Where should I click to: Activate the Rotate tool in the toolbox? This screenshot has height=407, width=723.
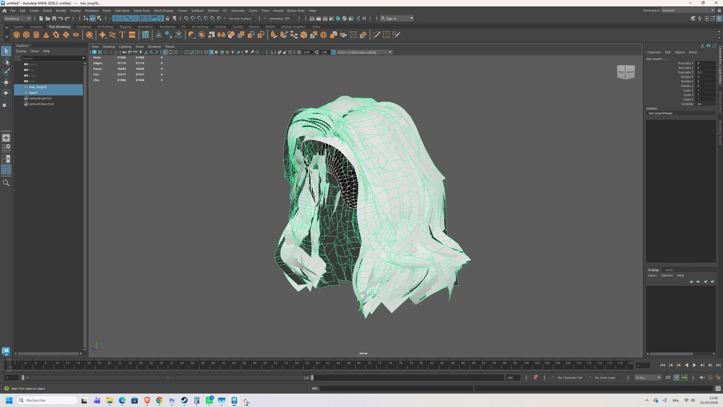tap(6, 93)
